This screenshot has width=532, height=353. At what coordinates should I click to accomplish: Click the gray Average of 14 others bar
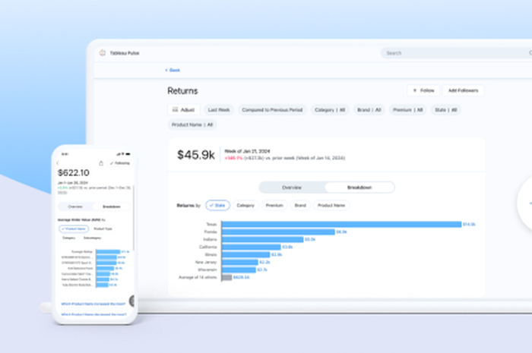pyautogui.click(x=227, y=277)
